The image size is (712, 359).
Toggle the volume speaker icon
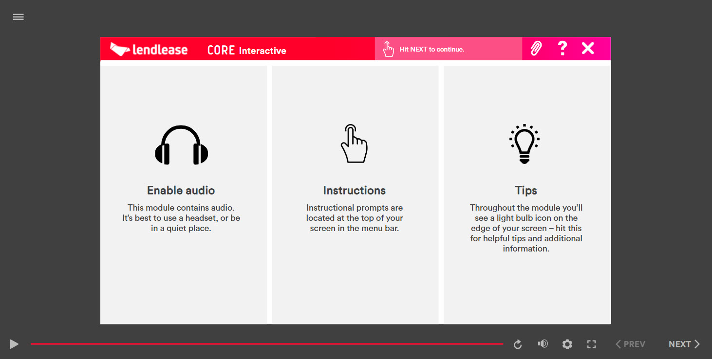pos(543,344)
